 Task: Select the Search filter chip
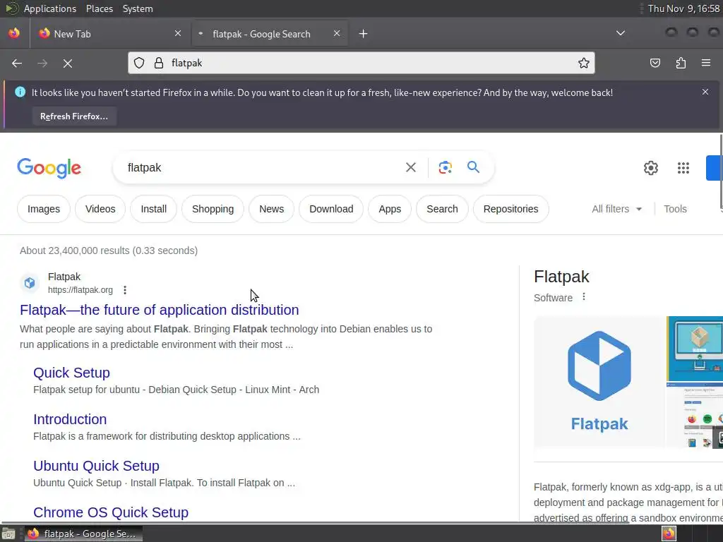(442, 209)
